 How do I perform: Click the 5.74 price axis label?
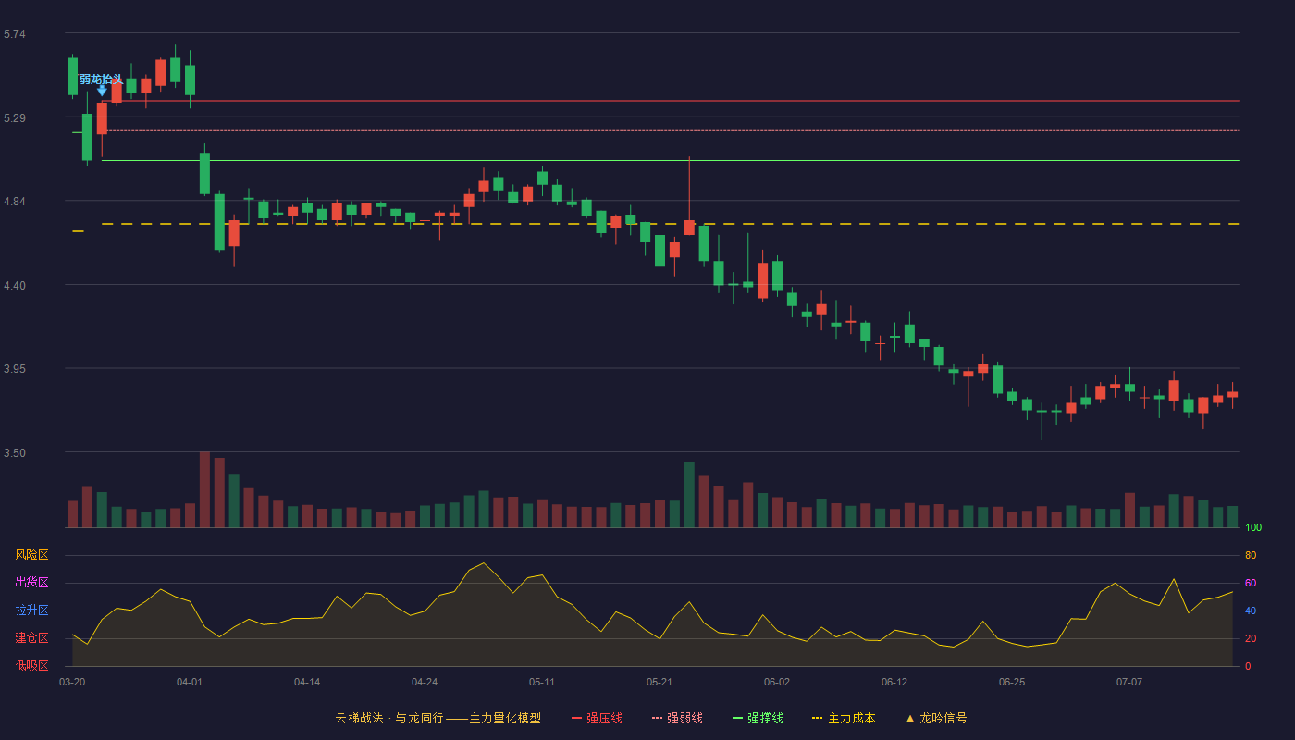(x=15, y=34)
